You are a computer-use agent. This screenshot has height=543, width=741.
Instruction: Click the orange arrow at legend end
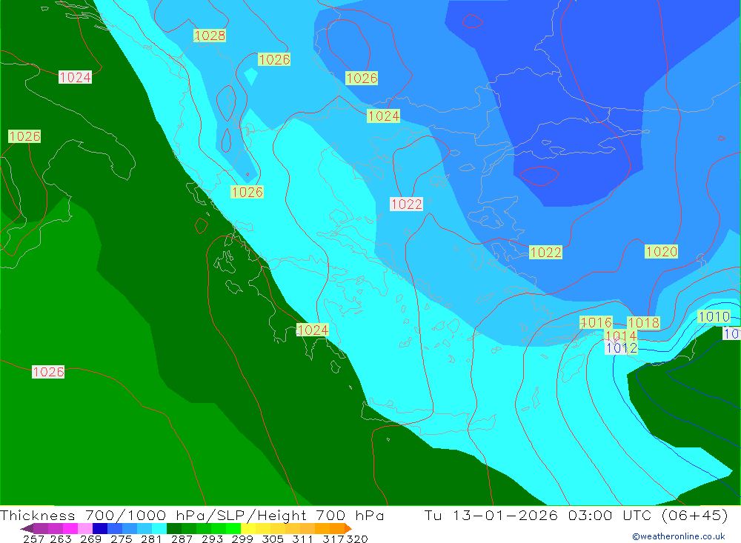click(348, 528)
